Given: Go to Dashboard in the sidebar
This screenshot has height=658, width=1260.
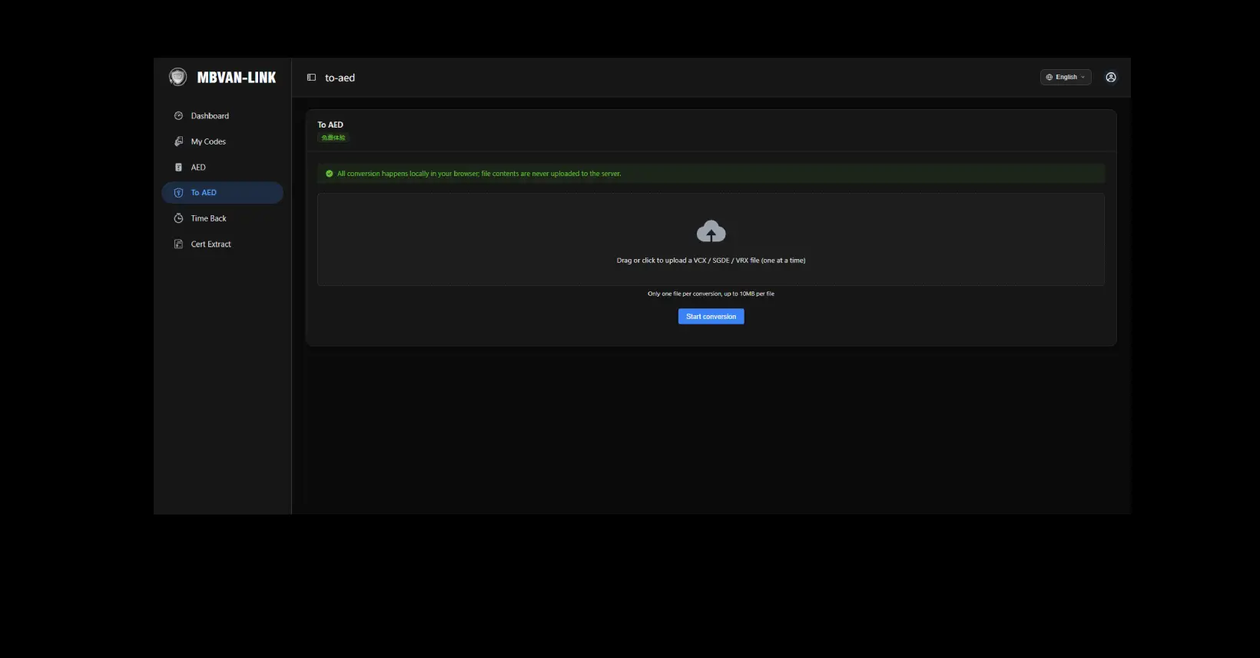Looking at the screenshot, I should click(x=222, y=116).
